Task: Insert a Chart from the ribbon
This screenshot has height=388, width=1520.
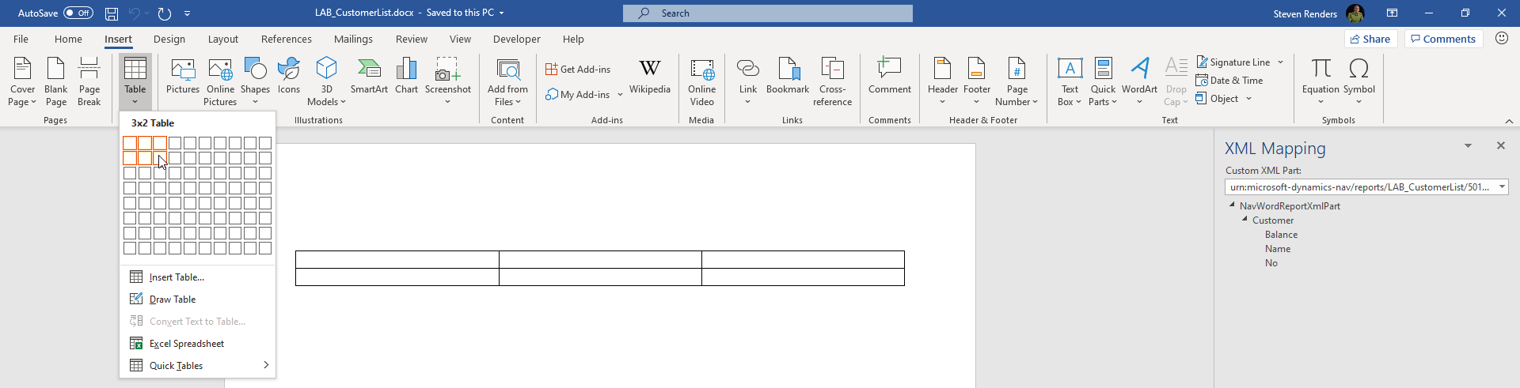Action: point(406,76)
